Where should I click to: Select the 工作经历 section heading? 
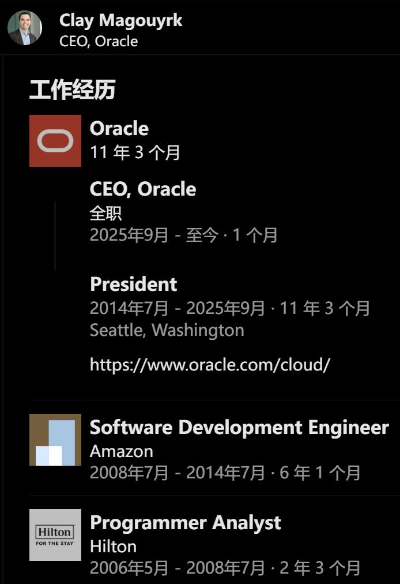coord(73,90)
